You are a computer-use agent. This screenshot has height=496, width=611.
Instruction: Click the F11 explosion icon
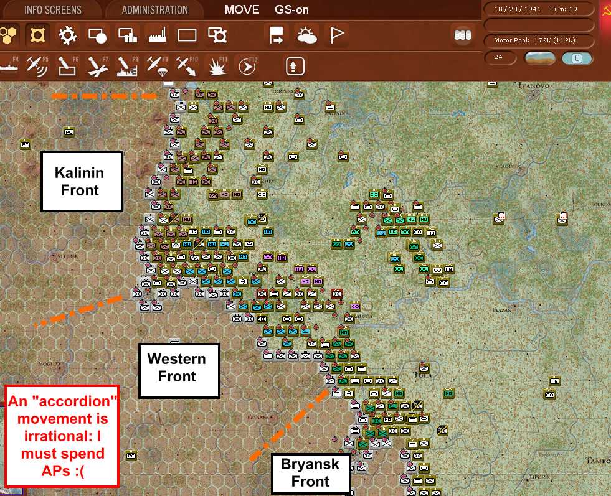217,66
